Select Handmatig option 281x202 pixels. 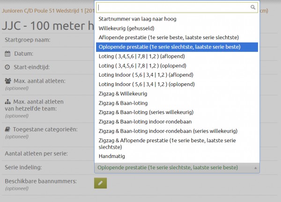point(111,156)
